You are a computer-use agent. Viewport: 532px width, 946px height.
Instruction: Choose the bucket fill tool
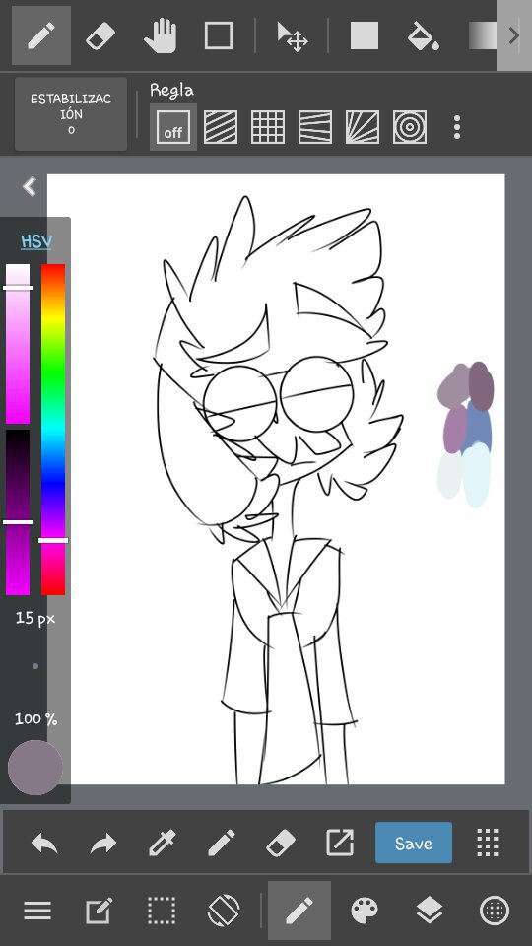[x=423, y=35]
